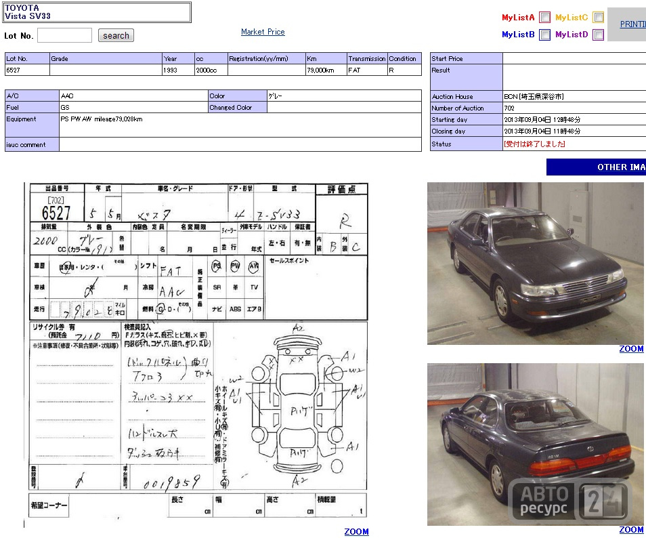
Task: Click the MyListA label
Action: click(518, 18)
